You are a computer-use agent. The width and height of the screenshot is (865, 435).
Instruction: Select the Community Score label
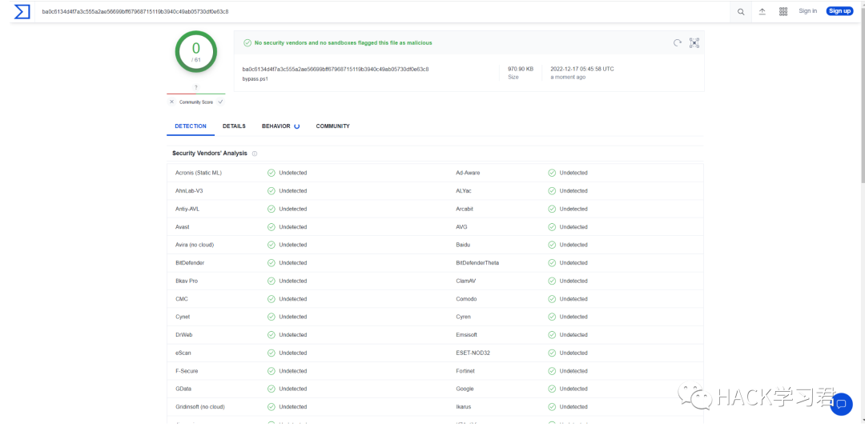[196, 102]
